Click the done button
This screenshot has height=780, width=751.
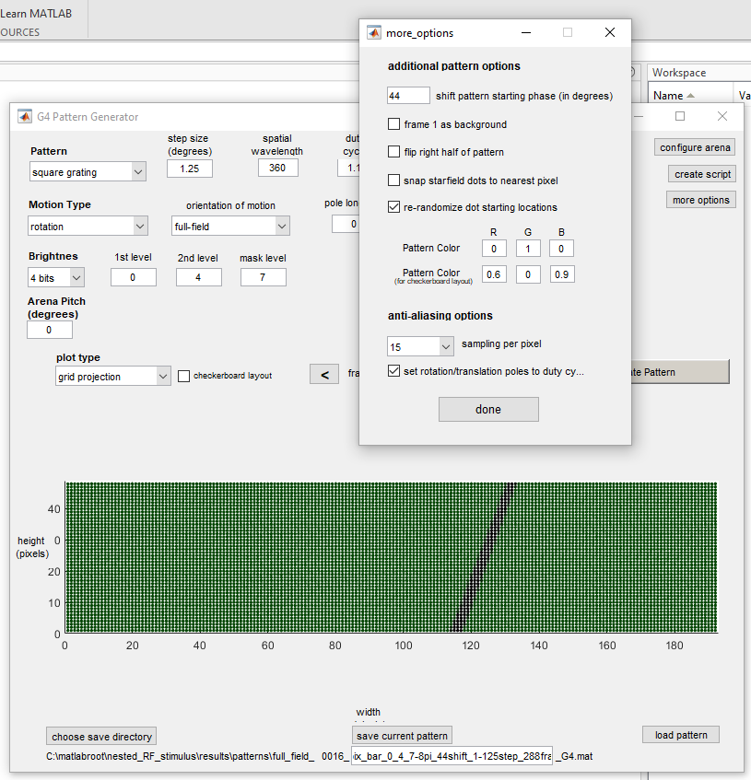click(488, 410)
